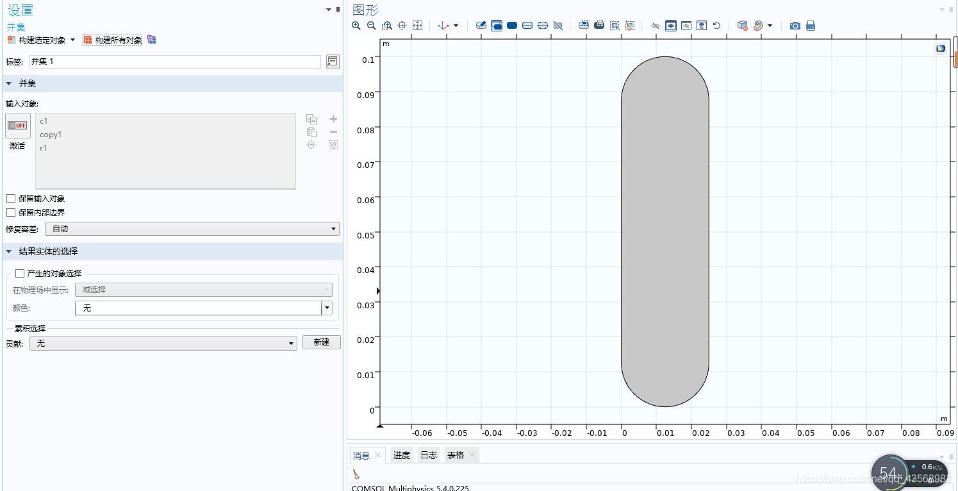
Task: Click the clipping cube icon
Action: click(x=742, y=26)
